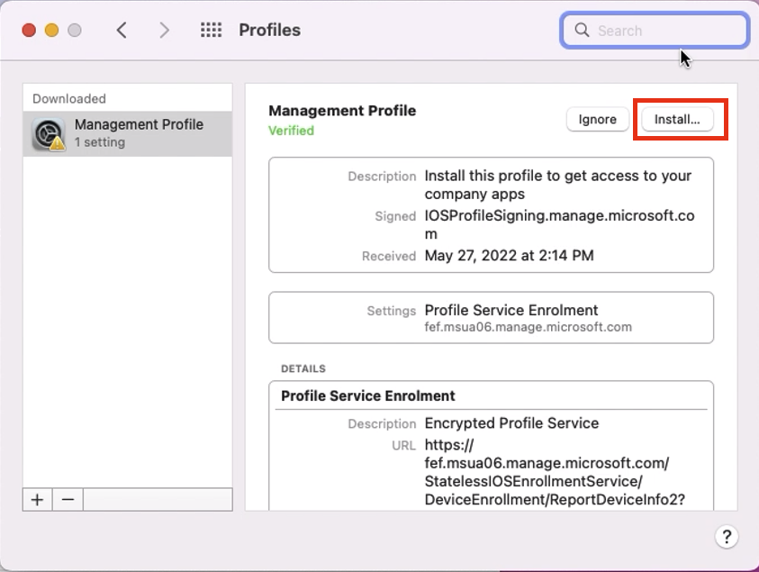The image size is (759, 572).
Task: Click the Downloaded section header
Action: 69,99
